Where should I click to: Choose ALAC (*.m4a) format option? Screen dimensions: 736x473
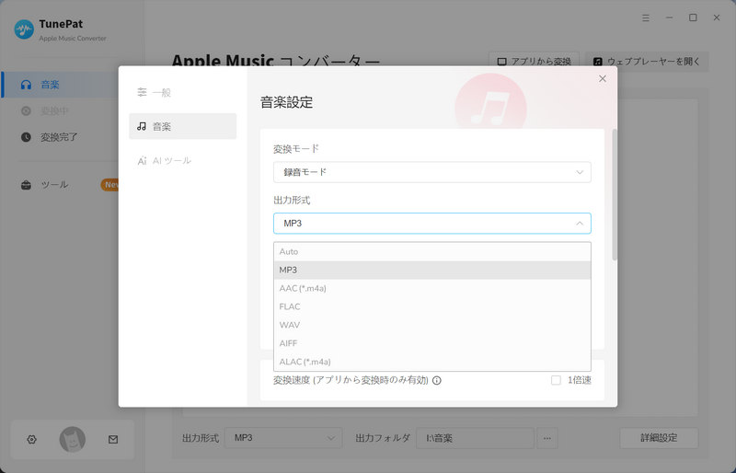coord(431,362)
